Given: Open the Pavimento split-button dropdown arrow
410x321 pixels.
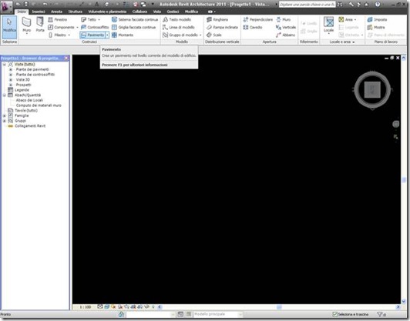Looking at the screenshot, I should (107, 35).
